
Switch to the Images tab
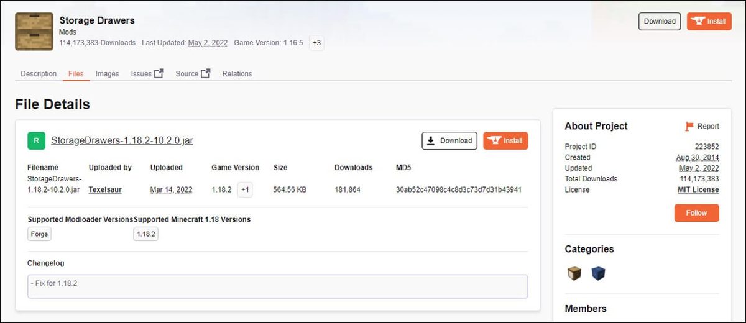[107, 73]
